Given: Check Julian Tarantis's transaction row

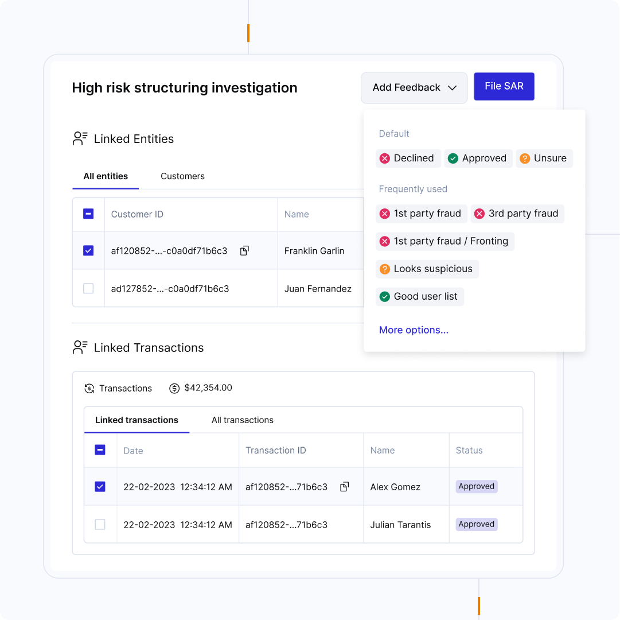Looking at the screenshot, I should [x=100, y=524].
